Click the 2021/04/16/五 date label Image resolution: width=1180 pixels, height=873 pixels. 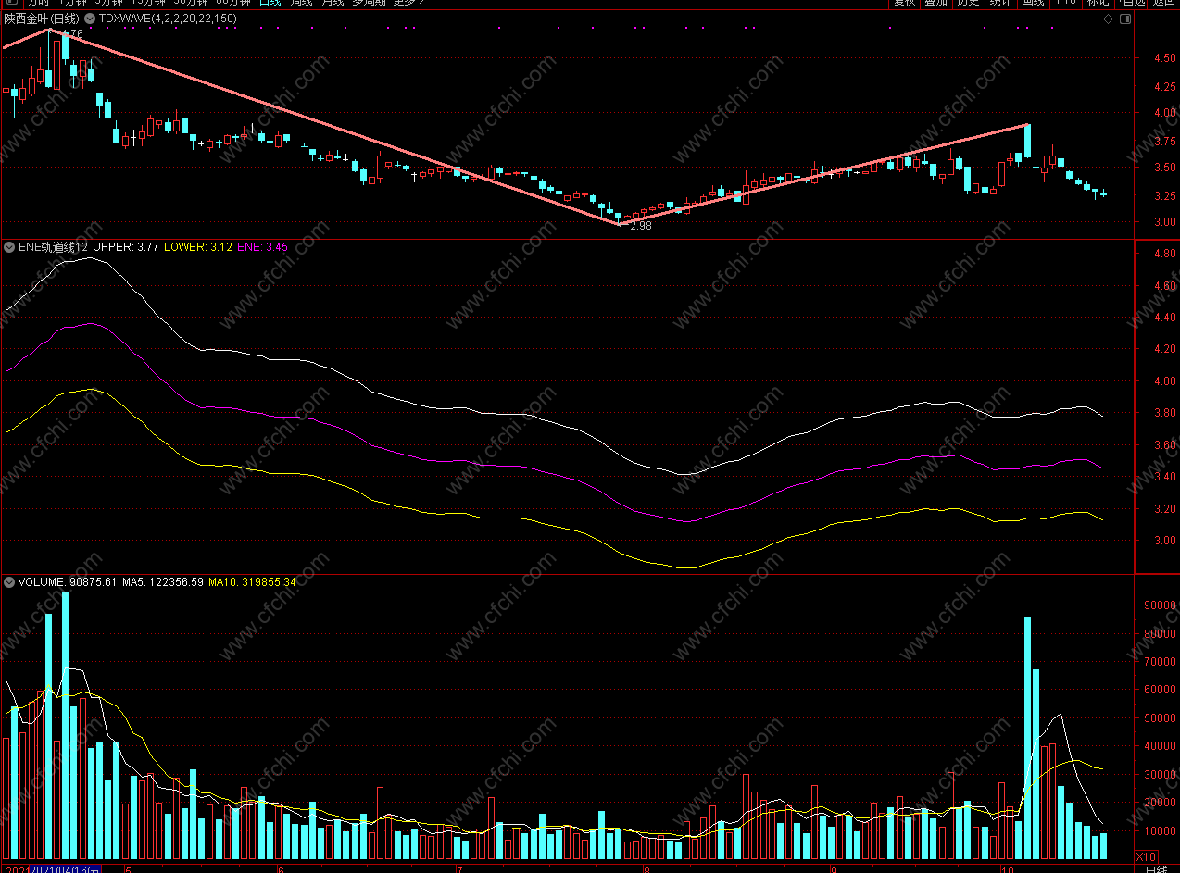point(65,869)
